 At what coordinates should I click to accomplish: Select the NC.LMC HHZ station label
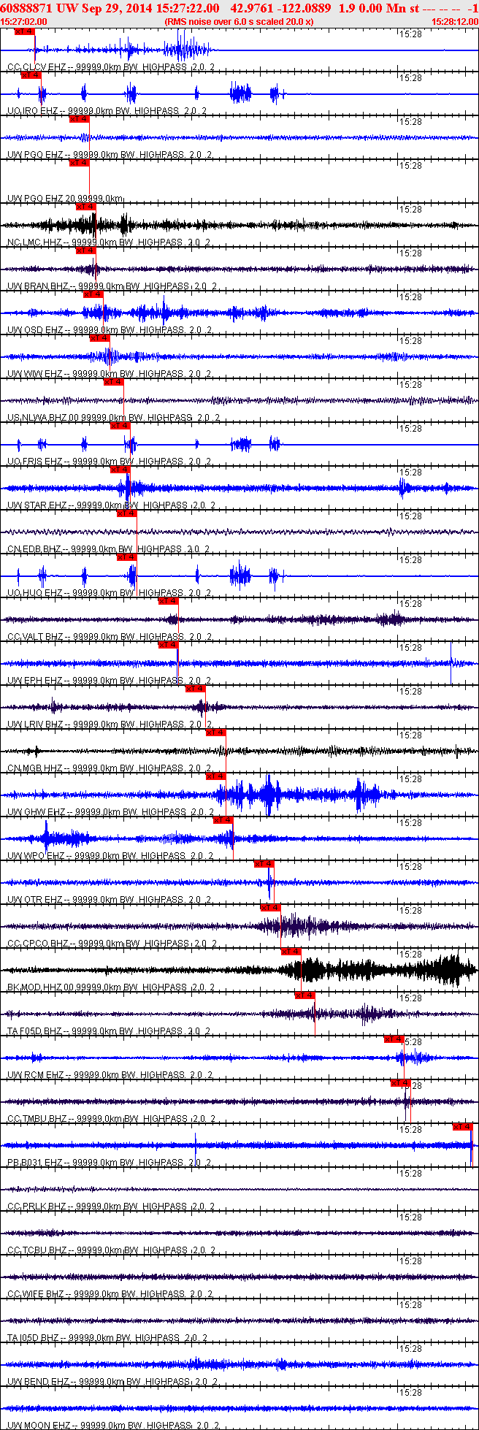pos(110,242)
